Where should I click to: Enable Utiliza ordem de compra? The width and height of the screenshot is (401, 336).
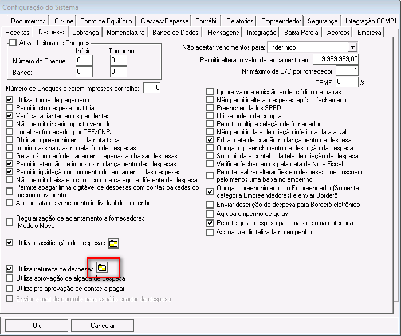point(210,116)
